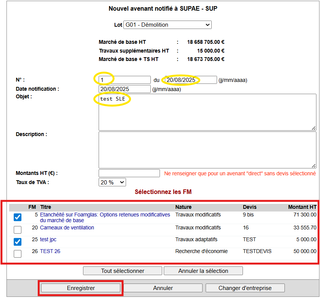Open the Lot dropdown G01 - Démolition
Image resolution: width=321 pixels, height=298 pixels.
167,25
